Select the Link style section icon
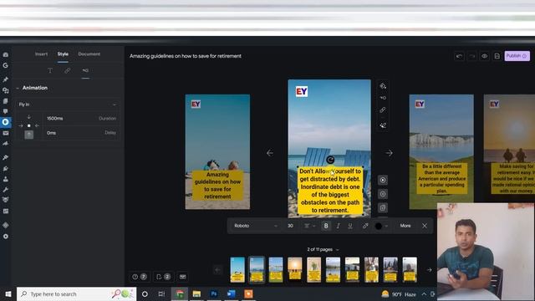The image size is (535, 301). [68, 70]
